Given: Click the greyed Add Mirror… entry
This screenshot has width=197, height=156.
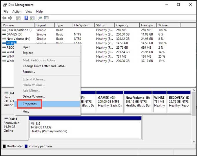Looking at the screenshot, I should click(x=47, y=91).
